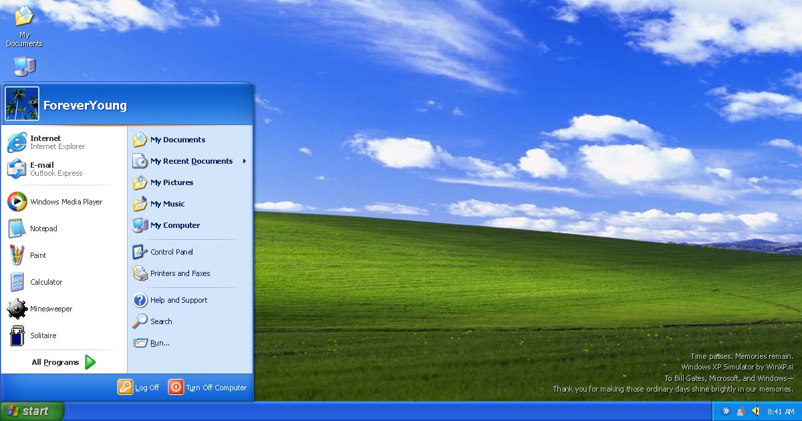The height and width of the screenshot is (421, 802).
Task: Open the My Music folder
Action: 190,204
